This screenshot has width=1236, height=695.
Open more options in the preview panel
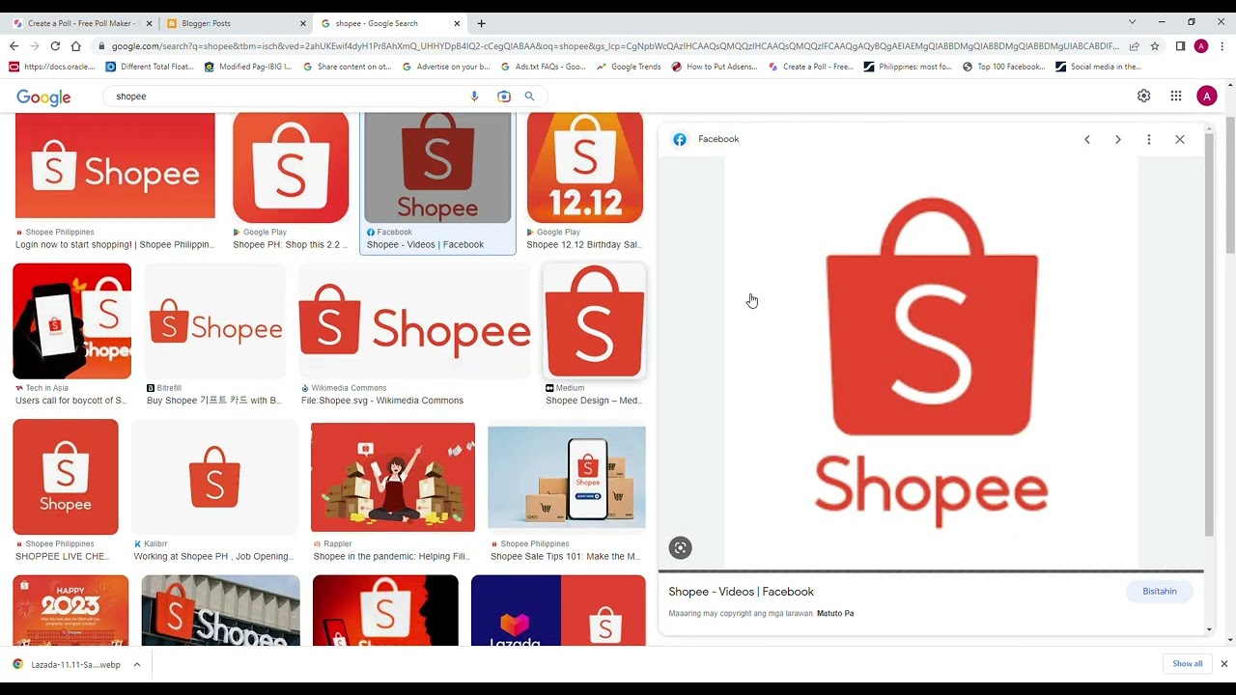point(1149,139)
